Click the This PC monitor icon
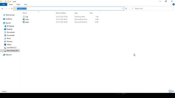 point(4,23)
